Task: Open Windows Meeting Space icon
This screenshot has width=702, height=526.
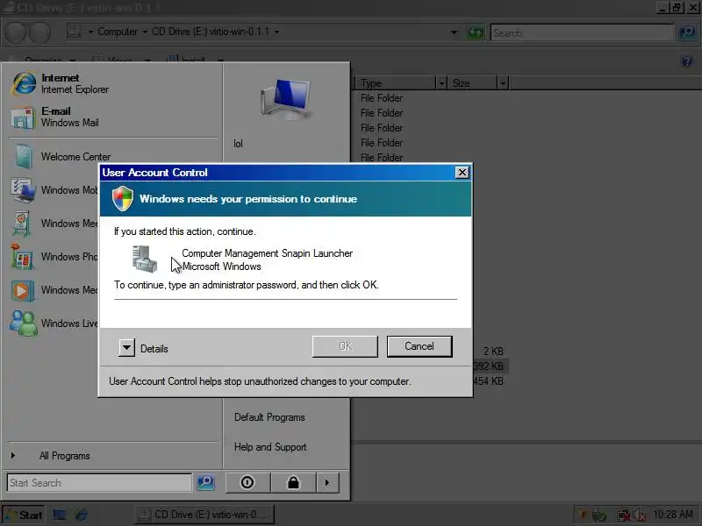Action: tap(23, 224)
